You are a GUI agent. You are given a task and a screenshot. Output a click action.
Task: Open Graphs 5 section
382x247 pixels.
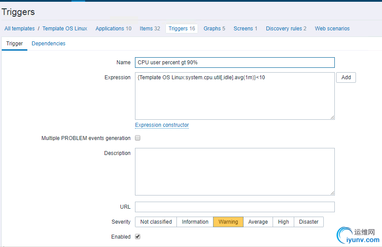(214, 29)
